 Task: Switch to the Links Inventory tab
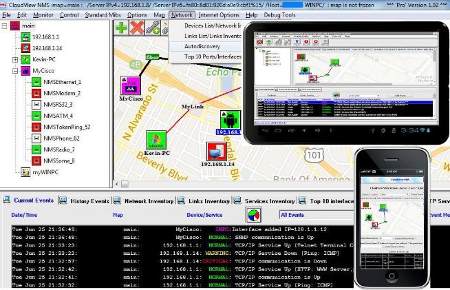click(204, 201)
